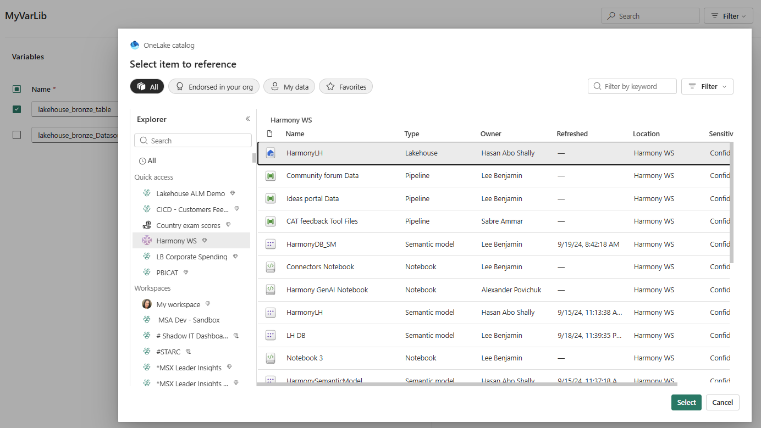Screen dimensions: 761x428
Task: Check the lakehouse_bronze_Datasource variable checkbox
Action: pos(17,135)
